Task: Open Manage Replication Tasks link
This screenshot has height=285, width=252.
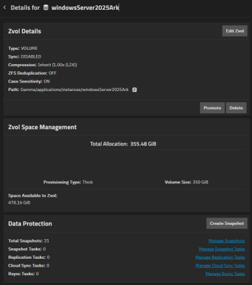Action: tap(220, 257)
